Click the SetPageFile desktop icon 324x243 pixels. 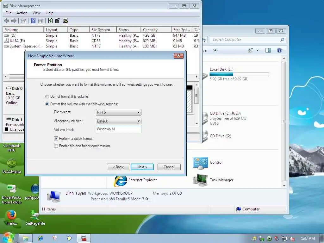pos(35,218)
